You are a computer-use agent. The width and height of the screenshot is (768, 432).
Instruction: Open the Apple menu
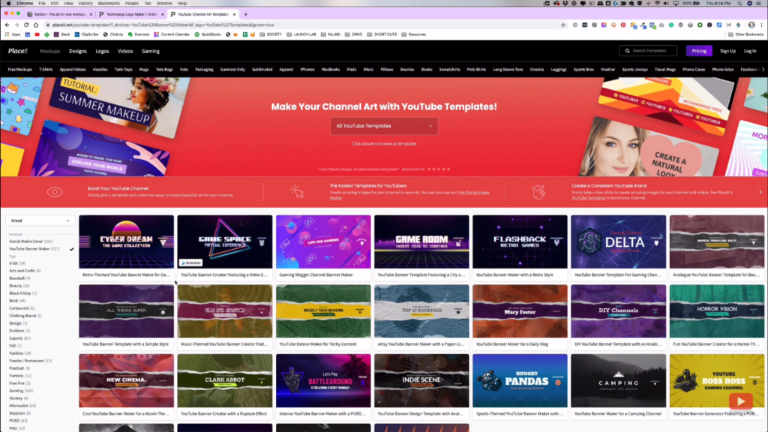click(8, 4)
